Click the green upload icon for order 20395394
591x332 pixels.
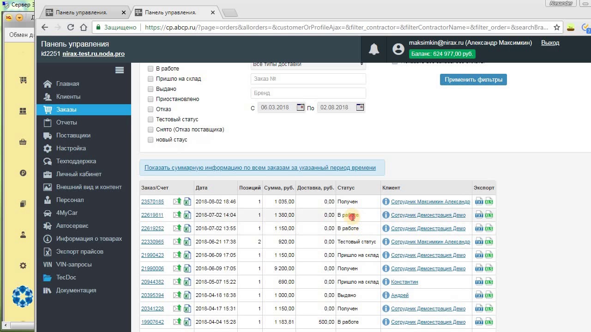tap(177, 295)
